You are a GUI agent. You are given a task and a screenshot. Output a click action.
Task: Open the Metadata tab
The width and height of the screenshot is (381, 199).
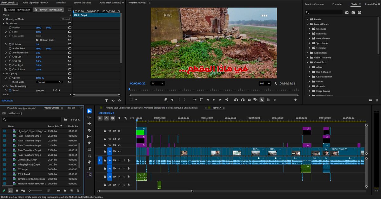tap(61, 3)
